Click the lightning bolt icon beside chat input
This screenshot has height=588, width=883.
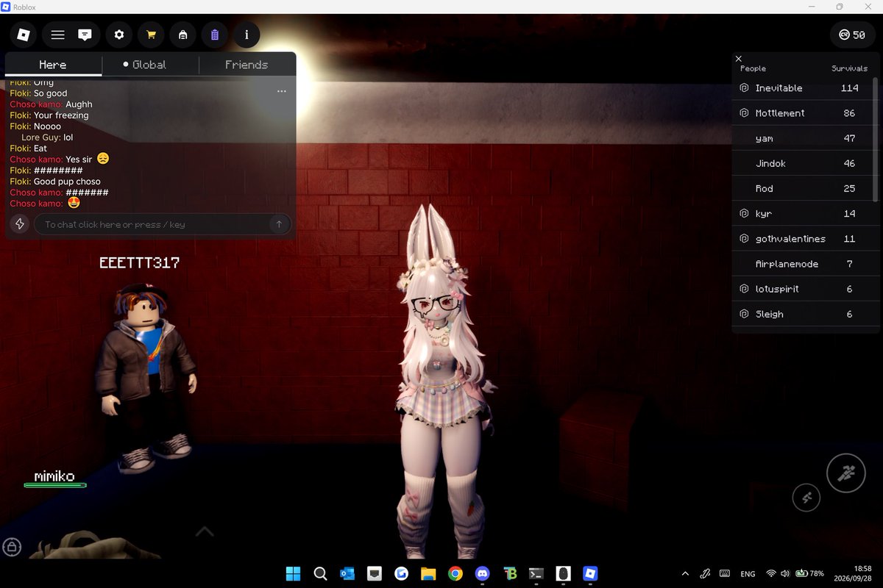[20, 224]
